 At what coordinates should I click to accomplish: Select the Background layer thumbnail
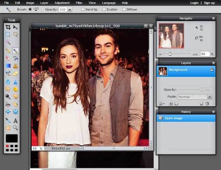click(163, 71)
